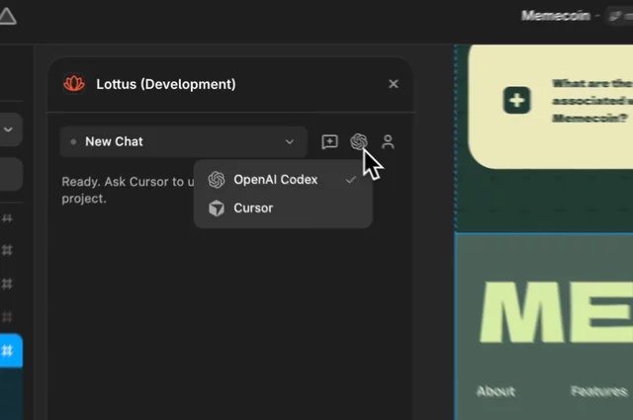Start a new chat with plus icon

pyautogui.click(x=329, y=141)
